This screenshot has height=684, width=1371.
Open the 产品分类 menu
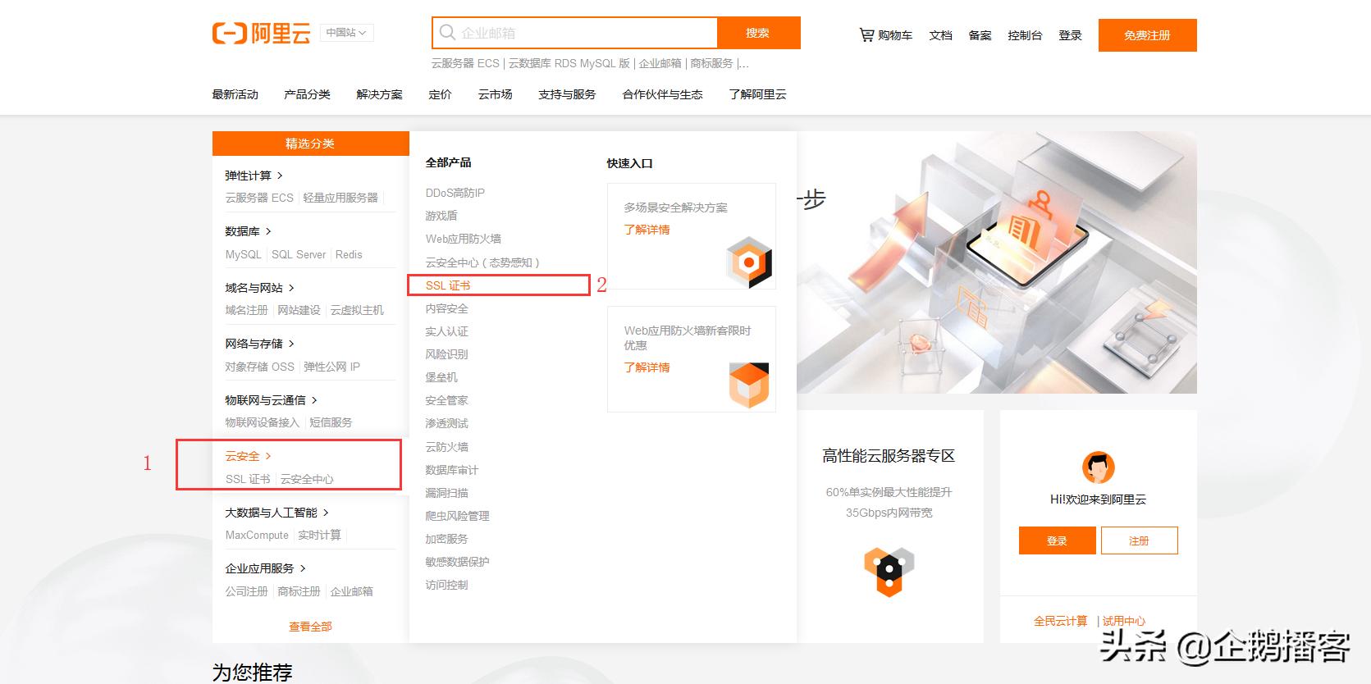pyautogui.click(x=307, y=94)
